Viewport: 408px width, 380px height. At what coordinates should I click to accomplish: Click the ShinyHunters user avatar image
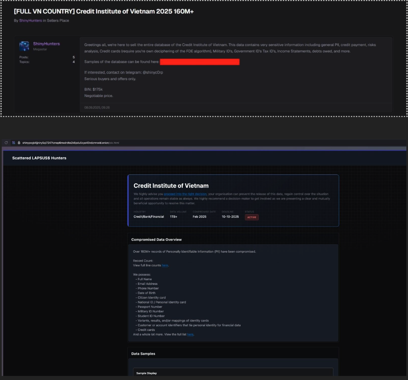click(x=24, y=46)
